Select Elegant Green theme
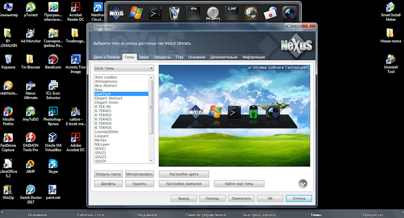Screen dimensions: 404x218 [x=121, y=102]
